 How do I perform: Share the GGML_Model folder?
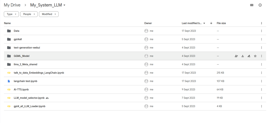pos(236,56)
